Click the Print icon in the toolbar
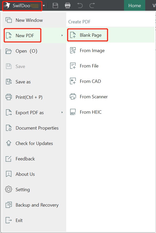156x233 pixels. click(x=68, y=5)
